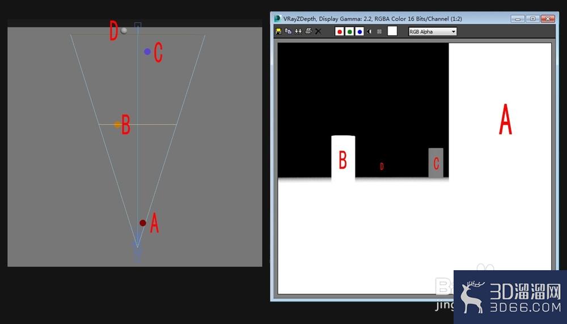Click the Clone Rendered Frame Window icon
The width and height of the screenshot is (567, 324).
pyautogui.click(x=298, y=31)
